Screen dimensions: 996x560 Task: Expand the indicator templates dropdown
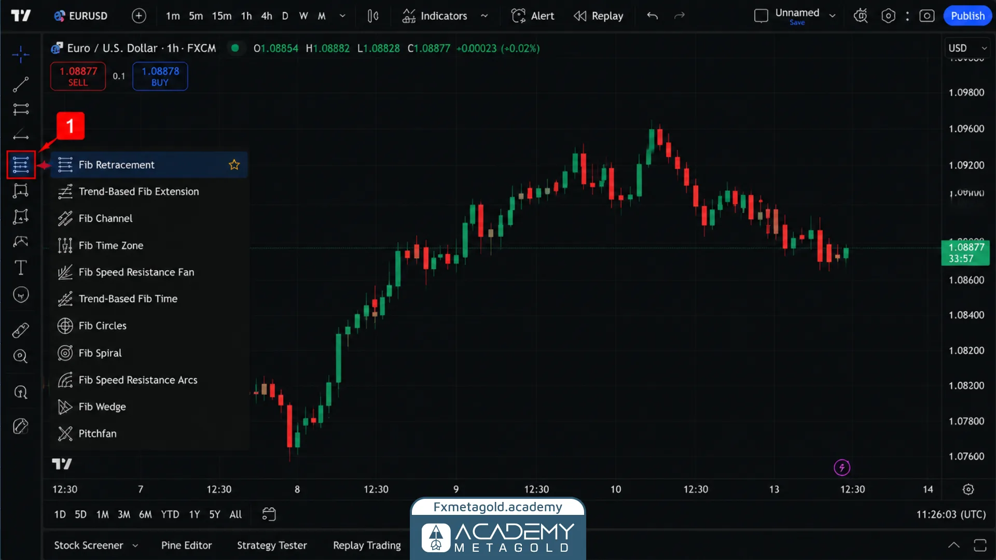tap(484, 16)
